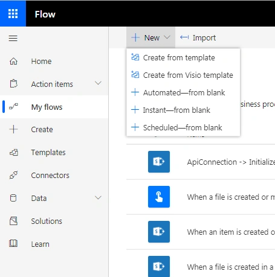The image size is (275, 277).
Task: Click icon next to Create from Visio template
Action: 135,75
